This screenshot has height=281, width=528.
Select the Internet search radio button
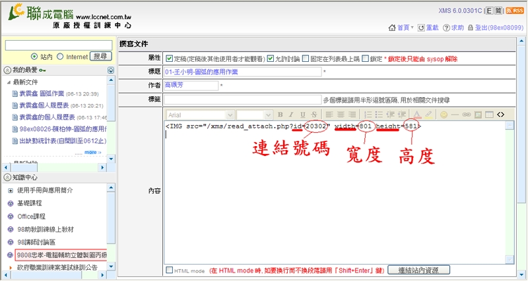[60, 57]
